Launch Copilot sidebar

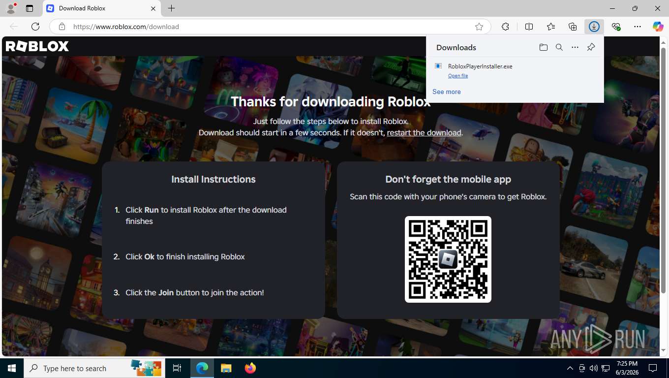(x=658, y=27)
